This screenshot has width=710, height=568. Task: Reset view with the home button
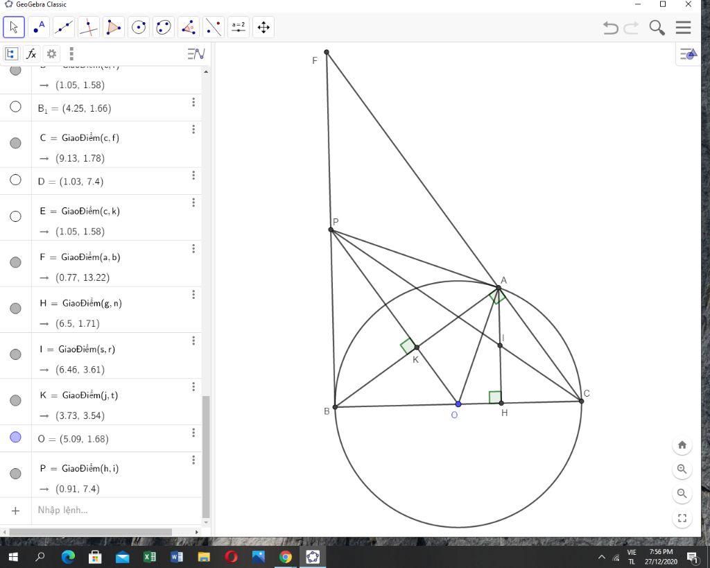[x=682, y=445]
